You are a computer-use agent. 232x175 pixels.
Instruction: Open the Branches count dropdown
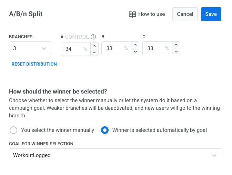point(30,48)
